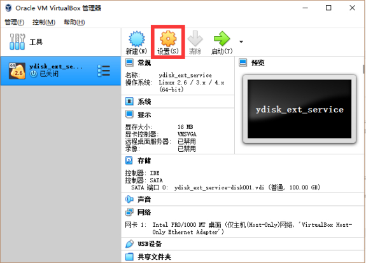Click the VM name value ydisk_ext_service
The width and height of the screenshot is (366, 263).
(185, 75)
